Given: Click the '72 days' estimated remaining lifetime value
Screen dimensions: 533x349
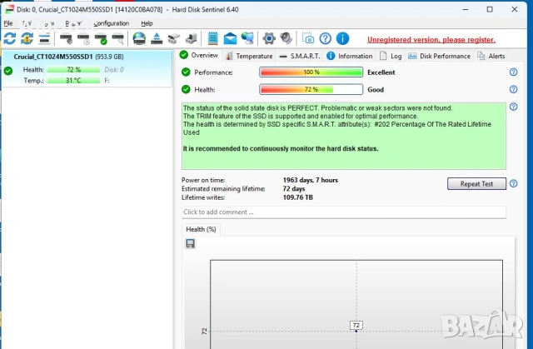Looking at the screenshot, I should [294, 188].
